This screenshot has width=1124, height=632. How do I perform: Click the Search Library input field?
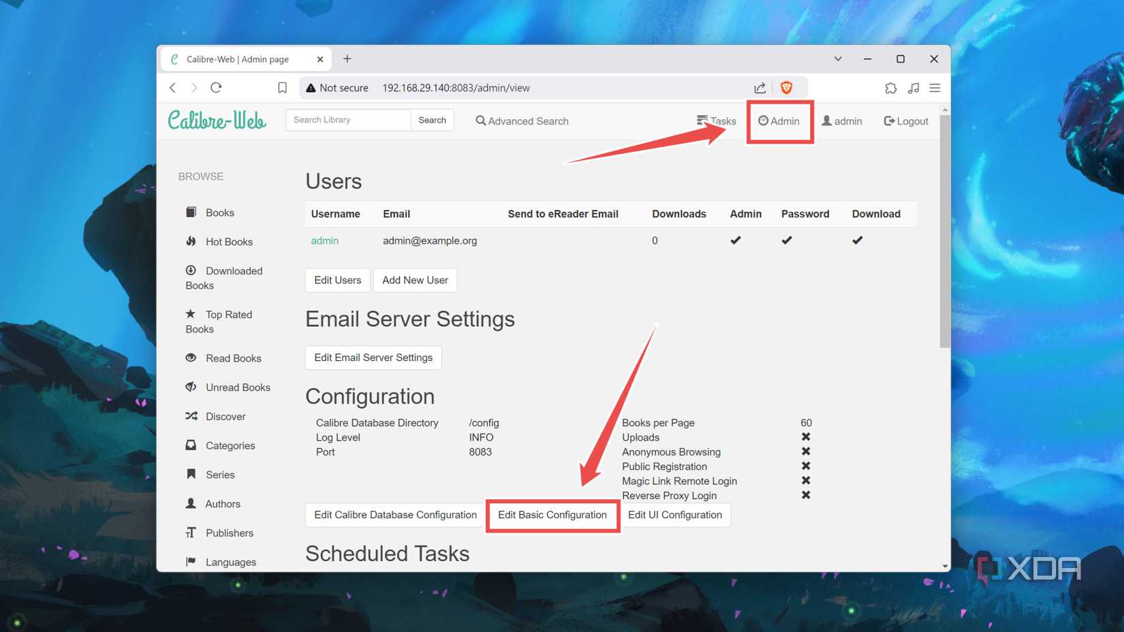click(x=347, y=119)
